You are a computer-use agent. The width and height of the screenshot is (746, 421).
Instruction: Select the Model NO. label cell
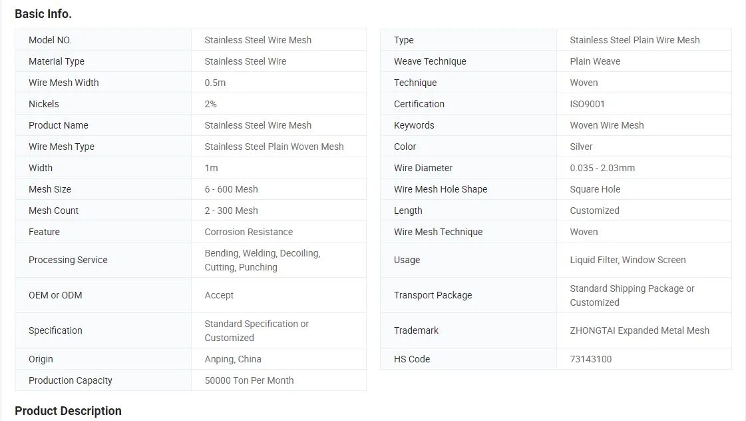coord(103,40)
